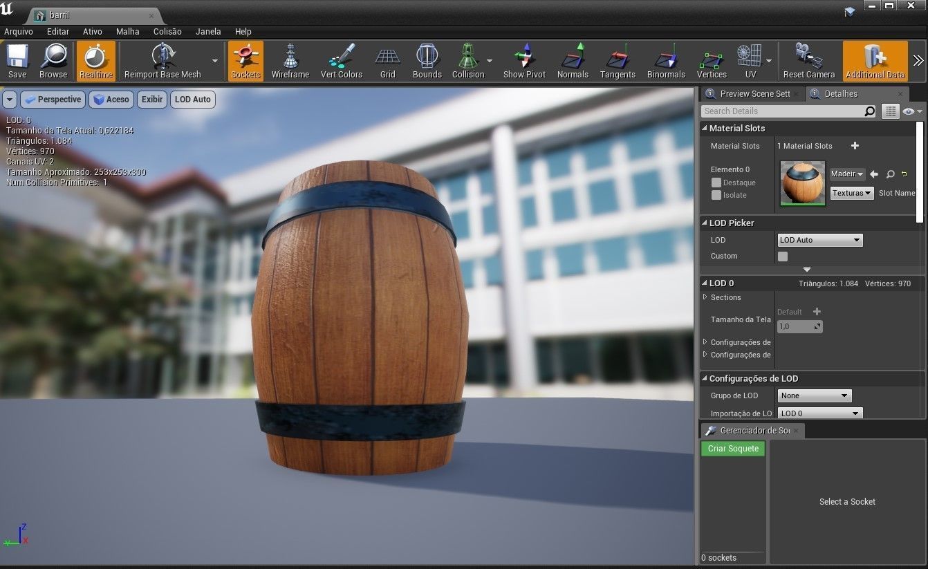Toggle the Grid display

(x=387, y=61)
